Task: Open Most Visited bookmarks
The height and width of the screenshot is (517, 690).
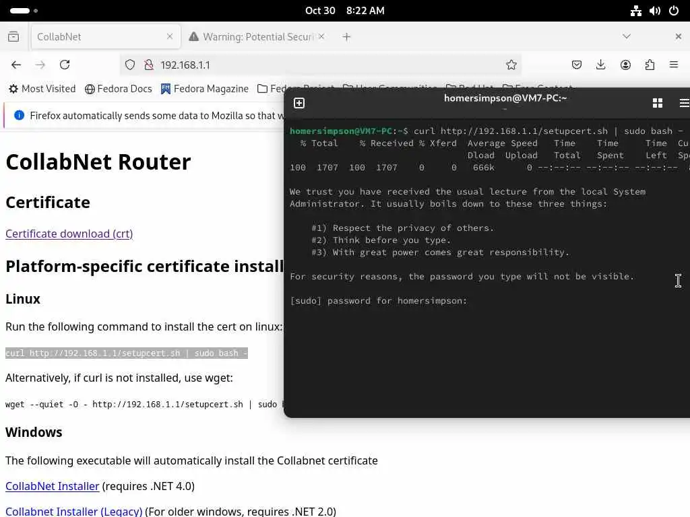Action: (42, 89)
